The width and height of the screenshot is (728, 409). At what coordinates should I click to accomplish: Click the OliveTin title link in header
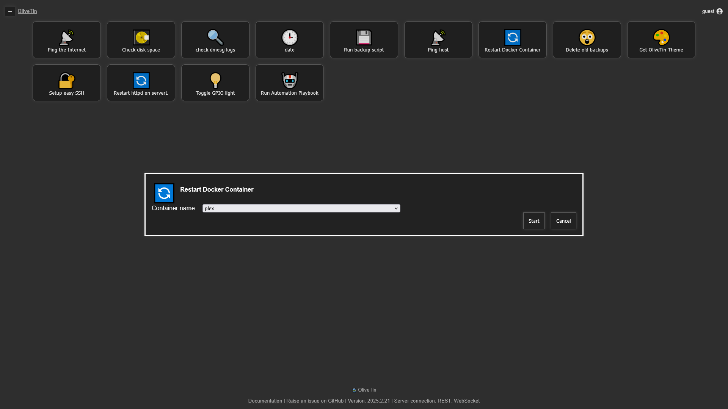[x=27, y=11]
